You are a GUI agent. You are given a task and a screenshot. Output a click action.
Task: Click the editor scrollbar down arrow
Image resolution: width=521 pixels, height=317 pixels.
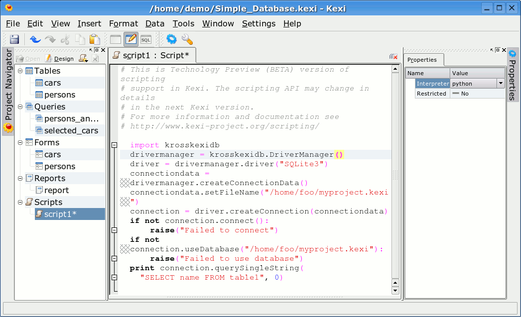click(395, 290)
